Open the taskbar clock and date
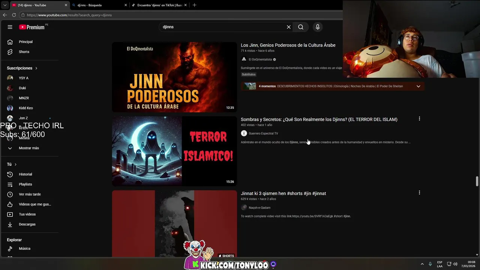The height and width of the screenshot is (270, 480). (468, 264)
